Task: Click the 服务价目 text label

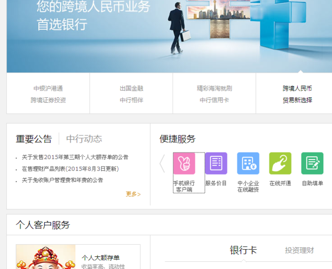Action: [x=216, y=183]
